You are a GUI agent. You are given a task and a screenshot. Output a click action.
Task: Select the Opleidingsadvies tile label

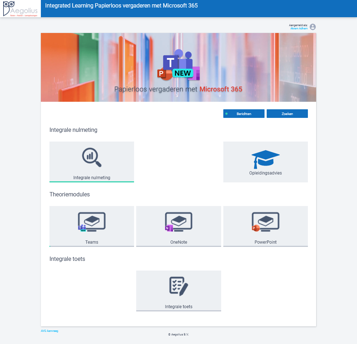tap(265, 173)
